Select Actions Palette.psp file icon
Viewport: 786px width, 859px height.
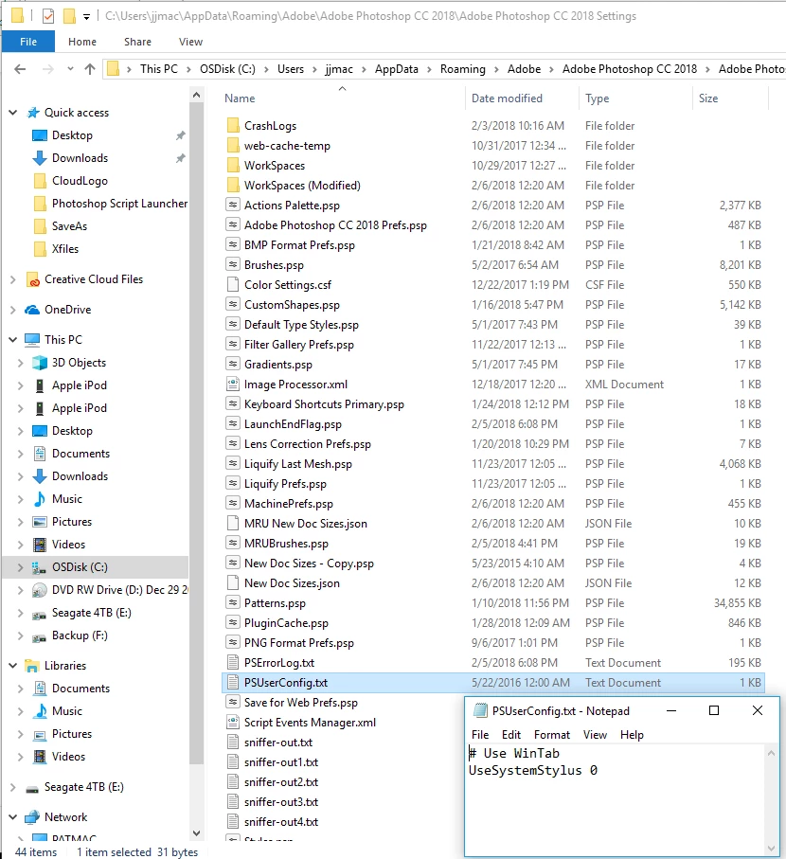pyautogui.click(x=233, y=206)
